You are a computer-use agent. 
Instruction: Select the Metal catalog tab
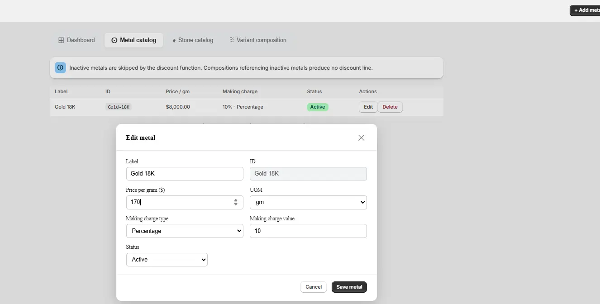(133, 40)
